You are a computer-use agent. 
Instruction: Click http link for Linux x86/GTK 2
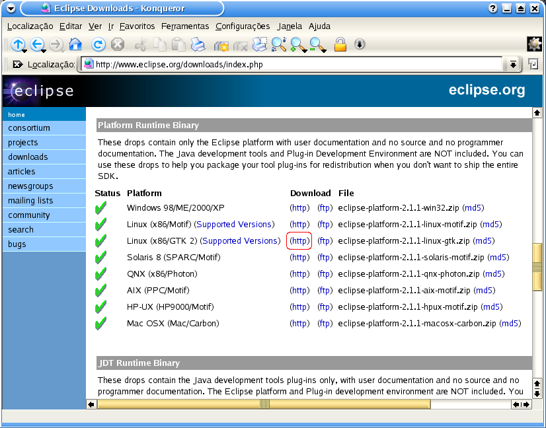299,241
